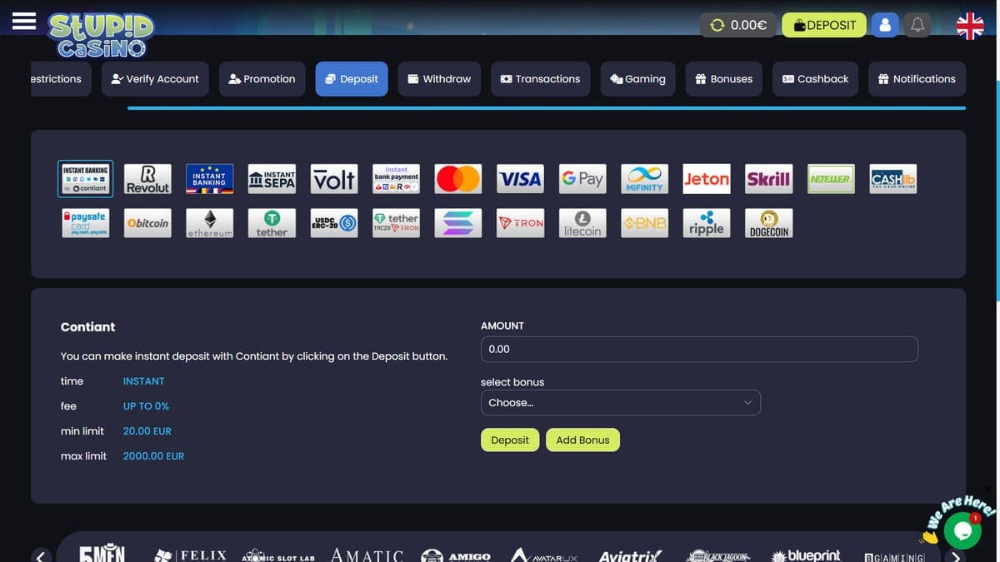Click the Stupid Casino logo

(101, 35)
